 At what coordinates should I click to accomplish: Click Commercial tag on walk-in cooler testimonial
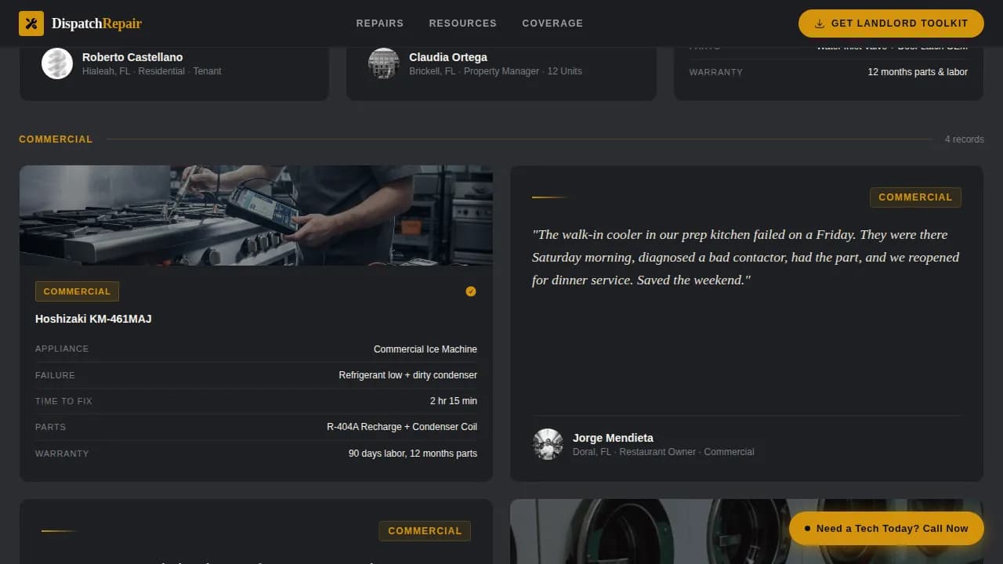(x=915, y=197)
